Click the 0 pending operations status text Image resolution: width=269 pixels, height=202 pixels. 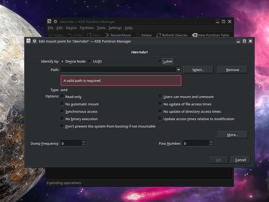point(64,183)
